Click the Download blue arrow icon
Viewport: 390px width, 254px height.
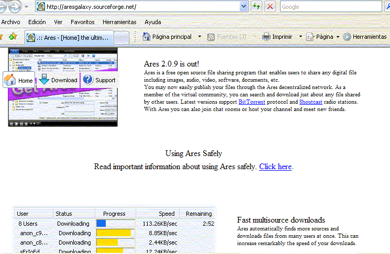pyautogui.click(x=44, y=80)
